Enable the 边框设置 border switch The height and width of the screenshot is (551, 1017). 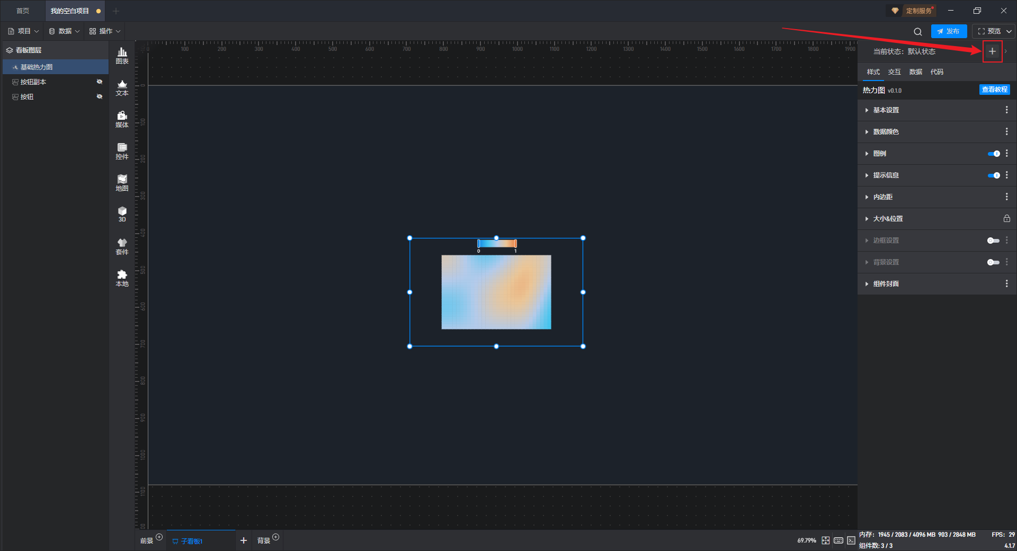pos(994,241)
